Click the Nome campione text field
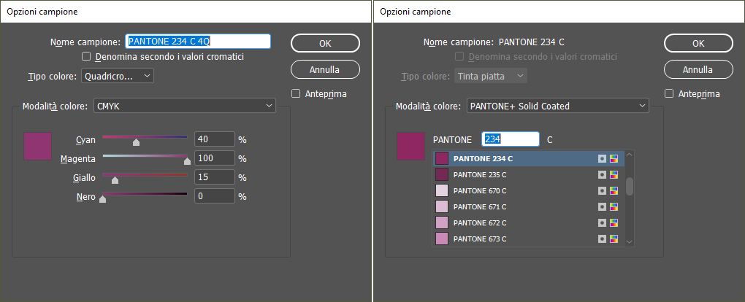 point(198,42)
